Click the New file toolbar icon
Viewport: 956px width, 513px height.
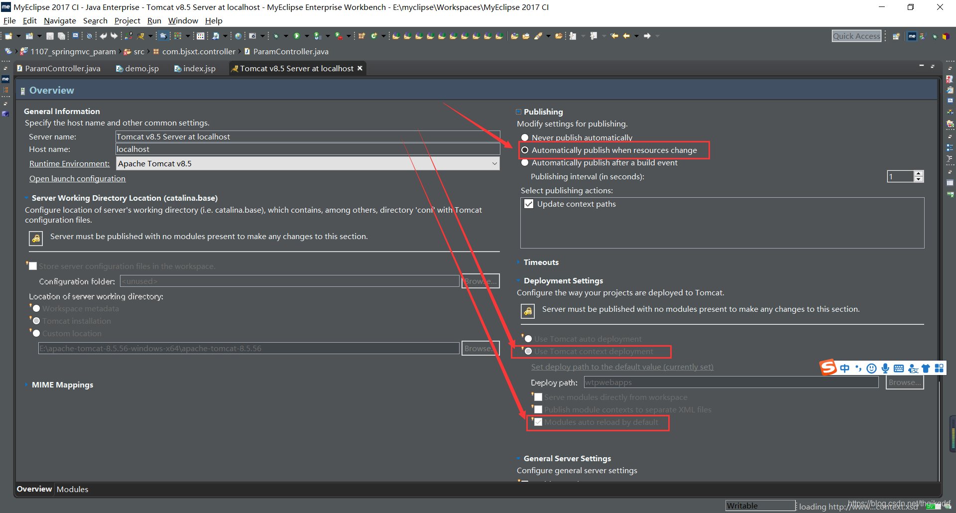pos(8,36)
